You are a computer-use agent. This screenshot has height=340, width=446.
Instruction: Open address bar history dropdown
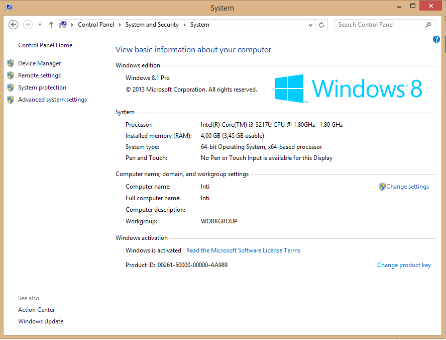[x=310, y=25]
